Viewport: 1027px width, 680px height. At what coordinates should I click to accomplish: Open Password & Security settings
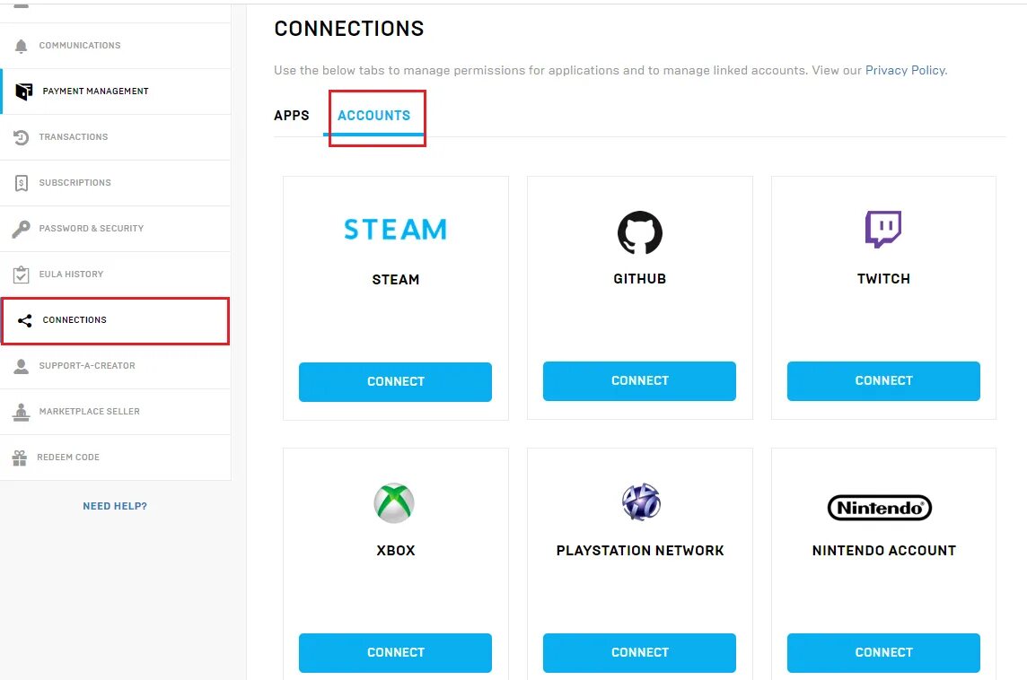click(115, 229)
